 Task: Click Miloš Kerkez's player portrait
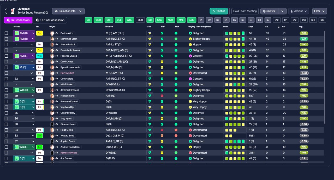coord(52,85)
